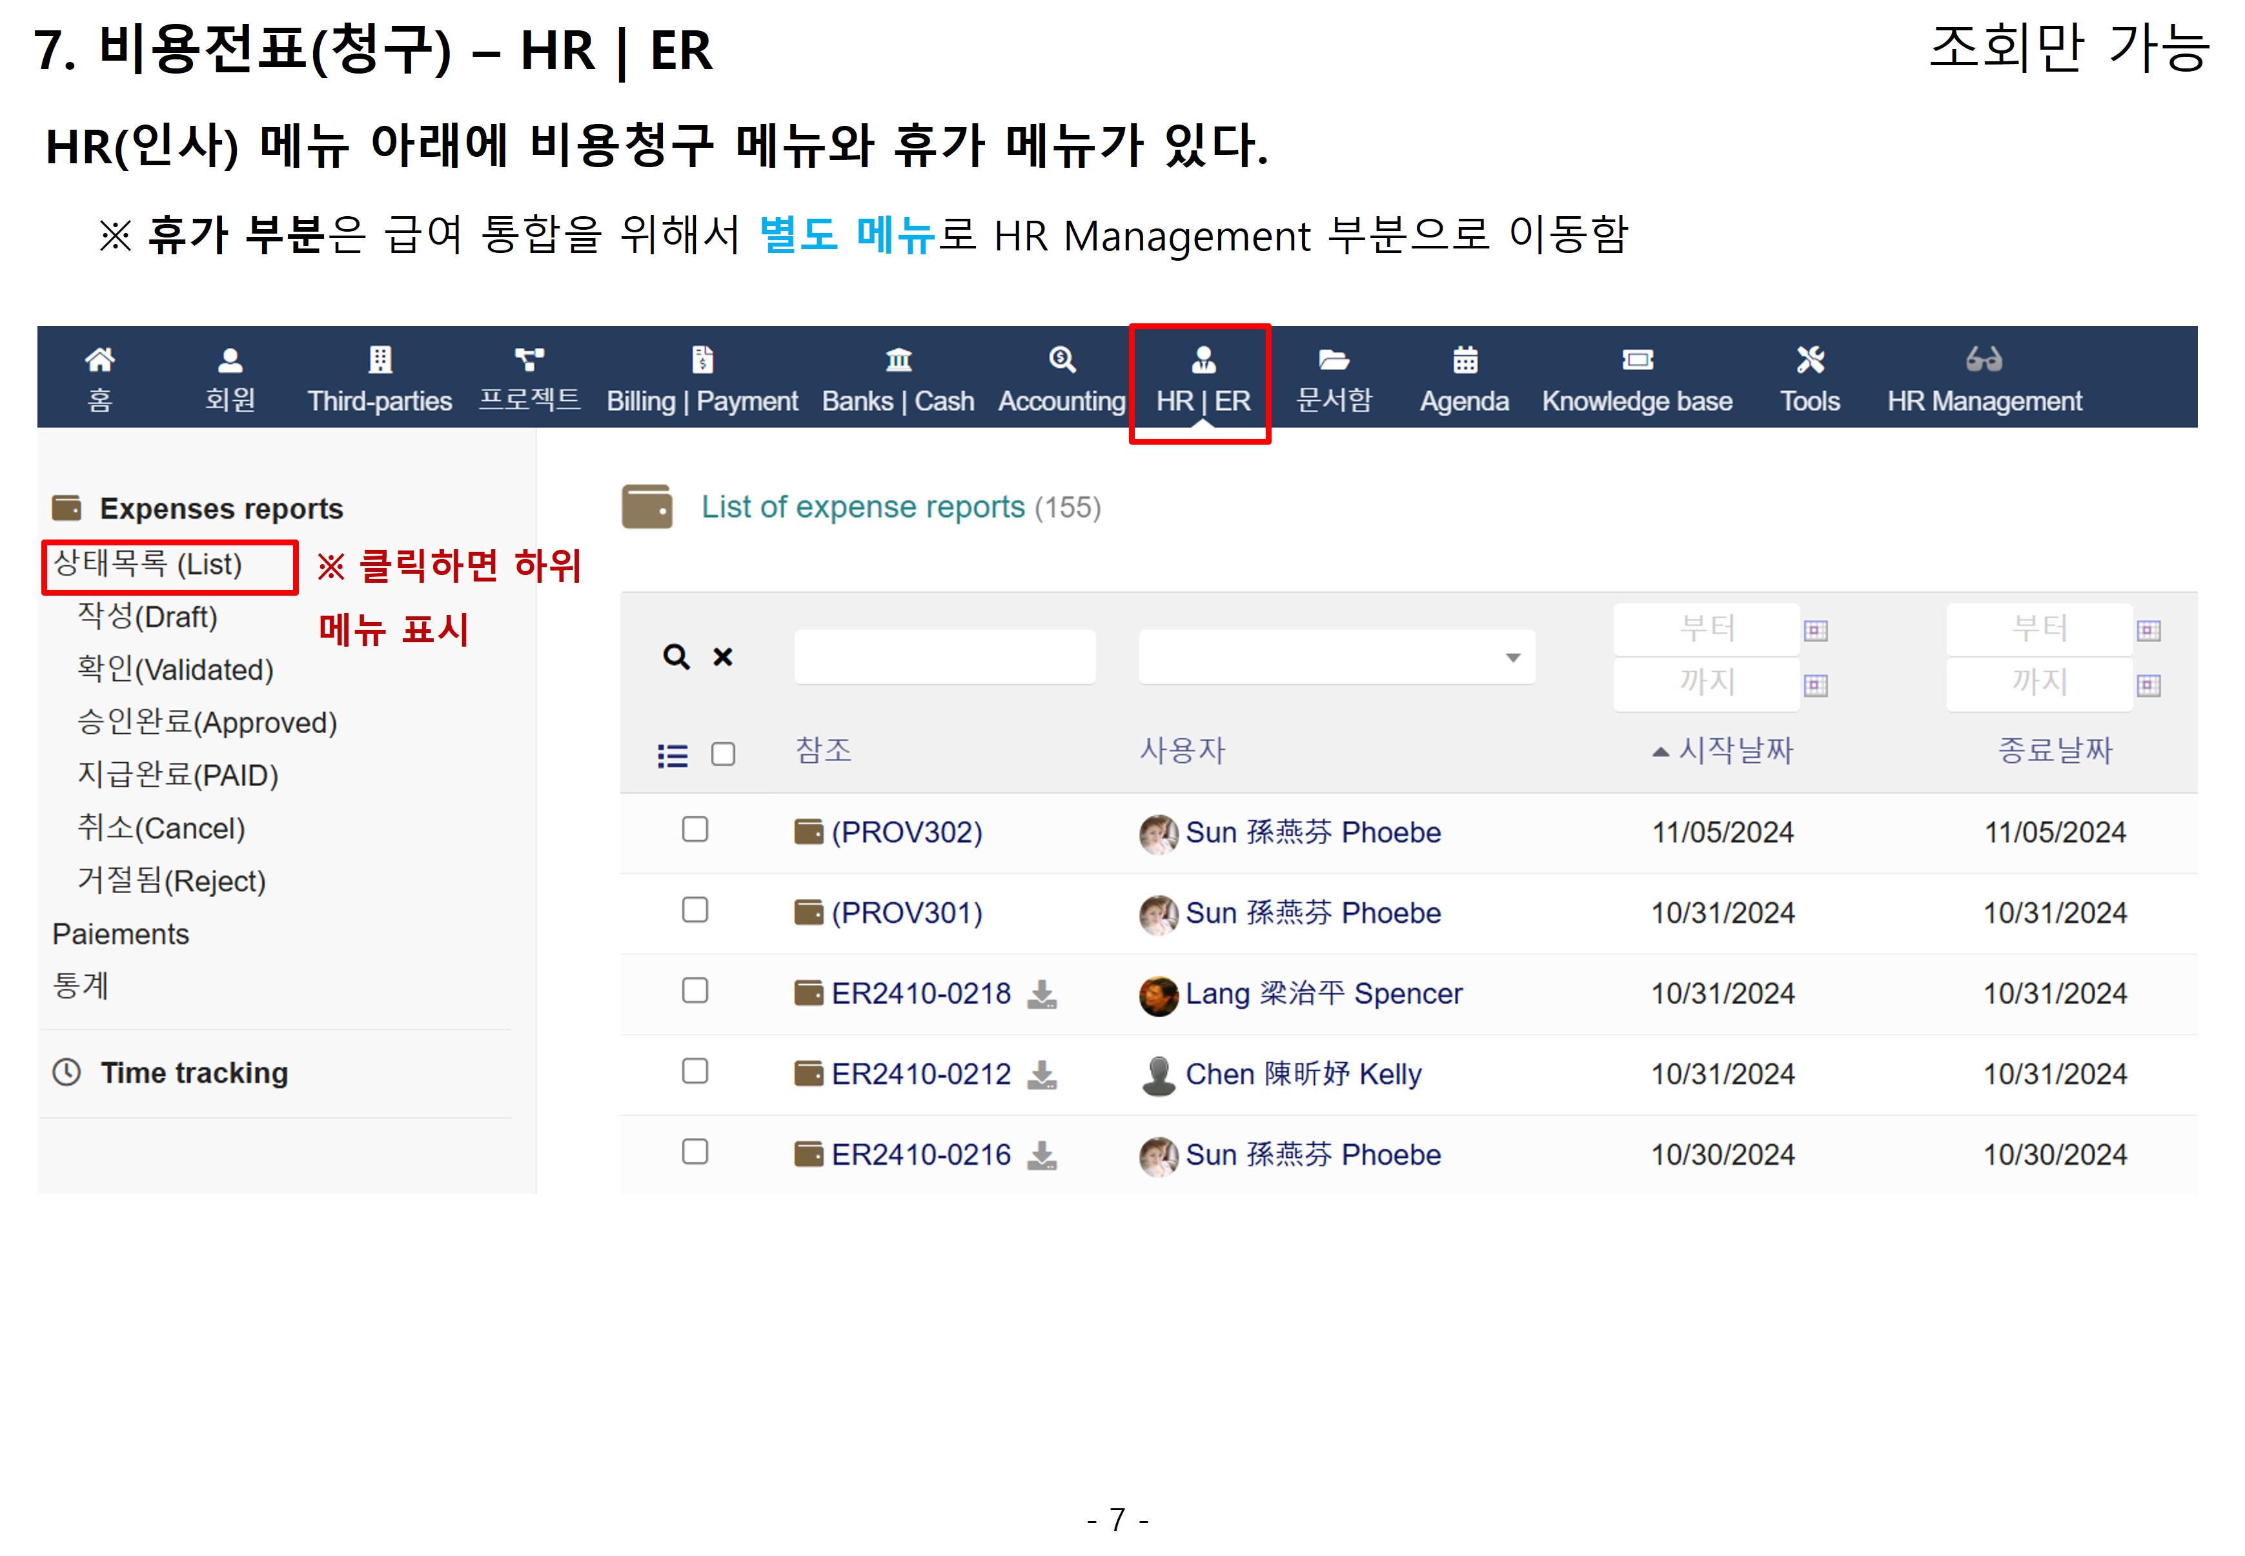Screen dimensions: 2245x1556
Task: Open calendar picker for start date 부터
Action: (x=1815, y=631)
